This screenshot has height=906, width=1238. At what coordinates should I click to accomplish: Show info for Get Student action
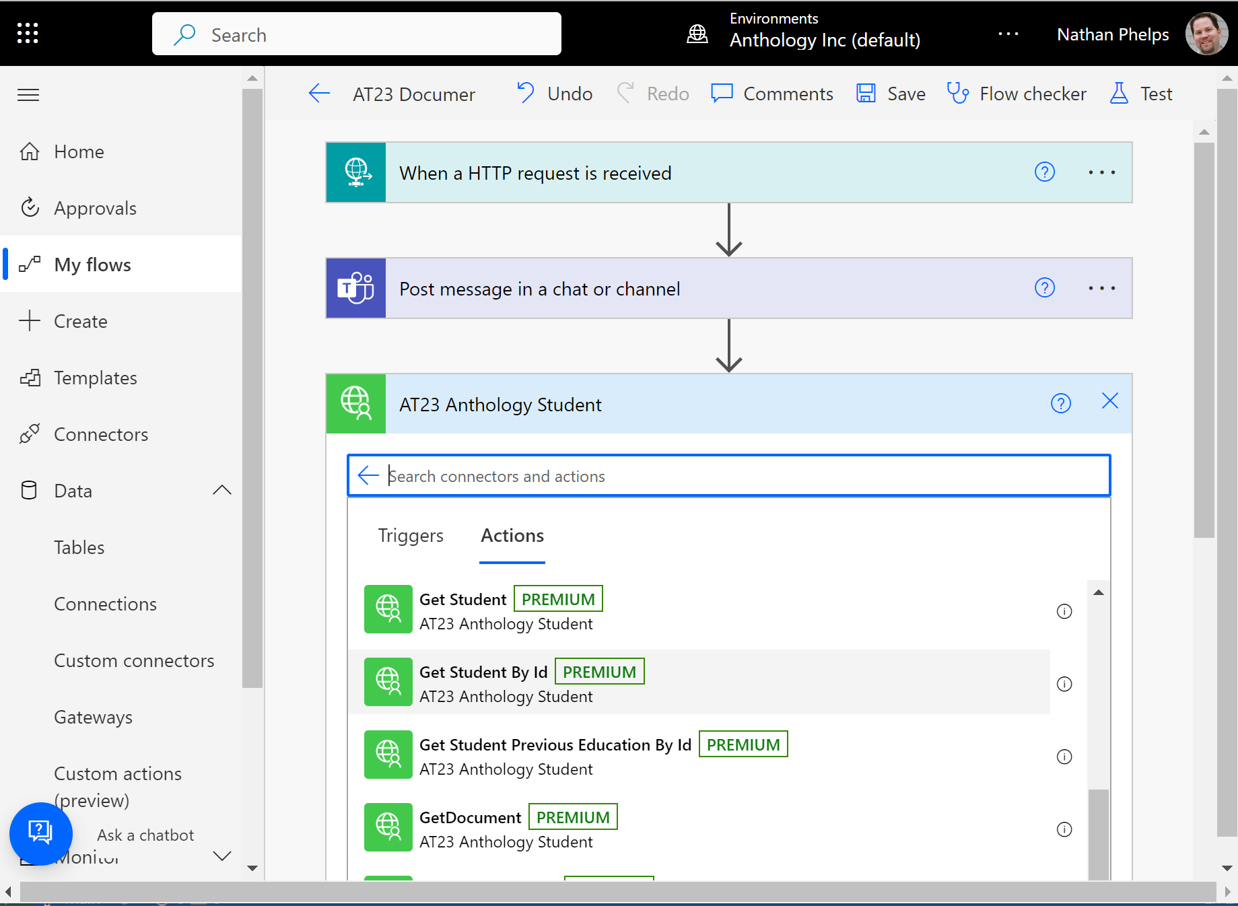coord(1064,611)
